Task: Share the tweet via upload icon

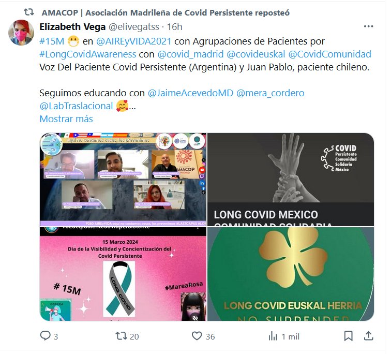Action: point(368,336)
